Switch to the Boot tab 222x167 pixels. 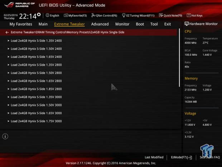(x=140, y=24)
